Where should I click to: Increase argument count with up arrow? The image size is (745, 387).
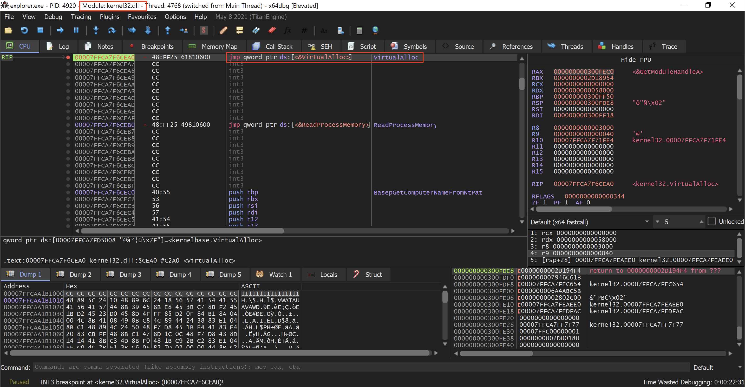701,222
